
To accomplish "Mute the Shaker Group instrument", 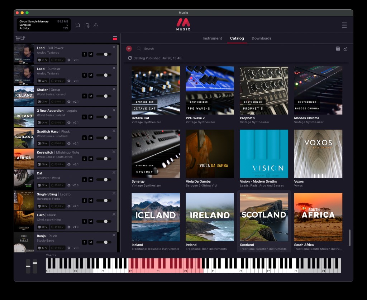I will click(x=91, y=96).
